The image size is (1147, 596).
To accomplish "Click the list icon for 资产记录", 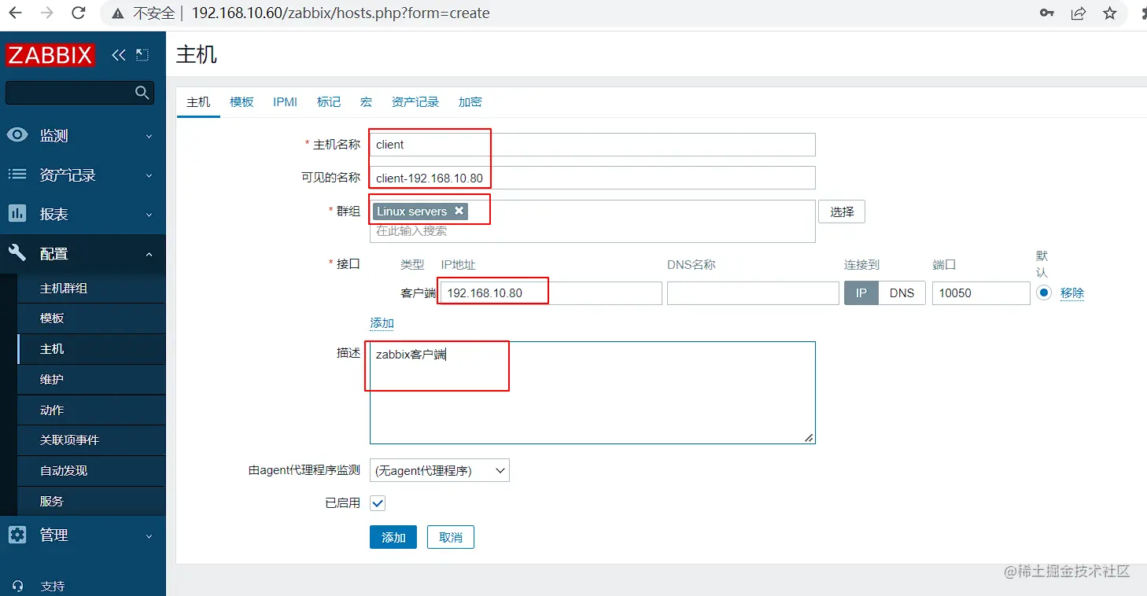I will pyautogui.click(x=17, y=175).
